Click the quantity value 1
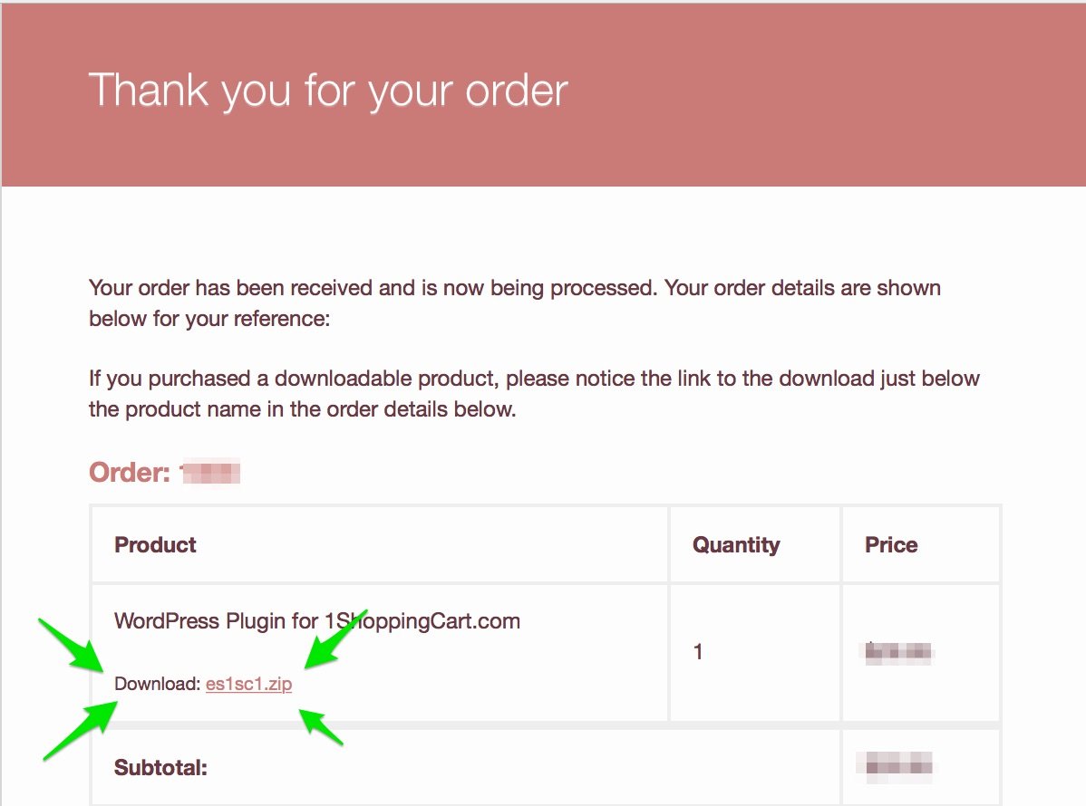 [698, 652]
